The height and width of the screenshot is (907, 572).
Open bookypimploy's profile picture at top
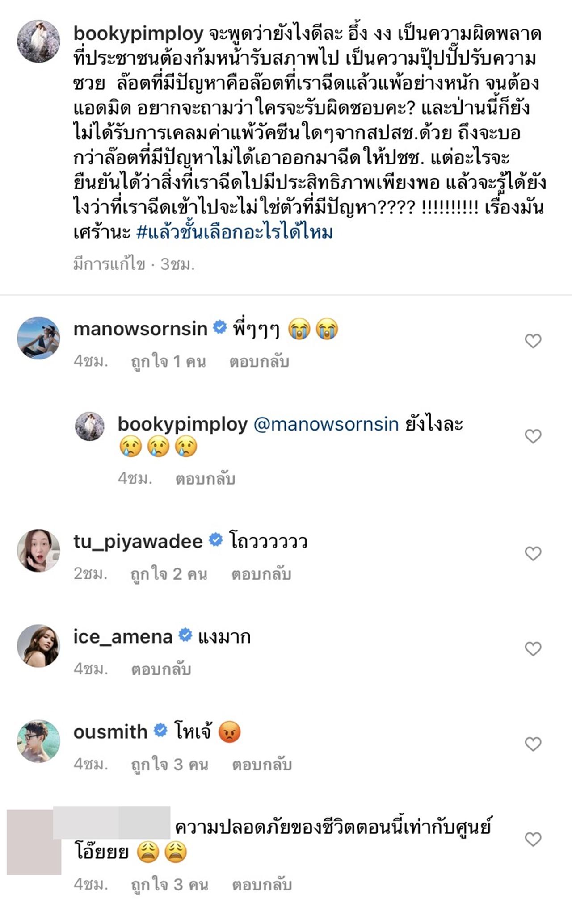pyautogui.click(x=38, y=42)
